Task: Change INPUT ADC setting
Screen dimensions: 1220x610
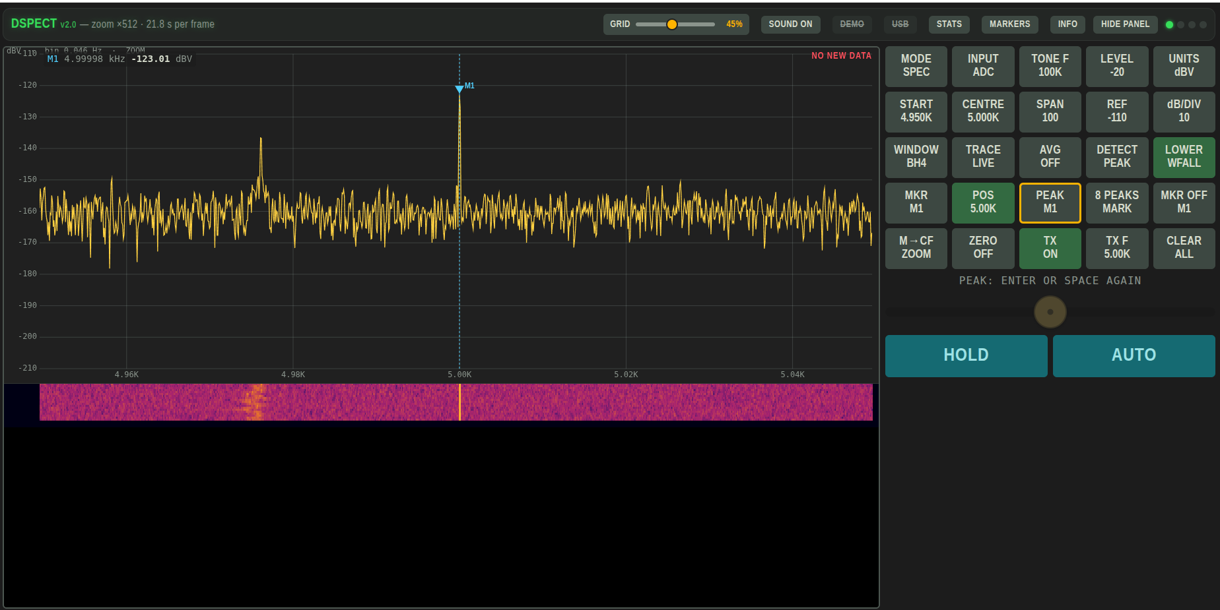Action: click(983, 66)
